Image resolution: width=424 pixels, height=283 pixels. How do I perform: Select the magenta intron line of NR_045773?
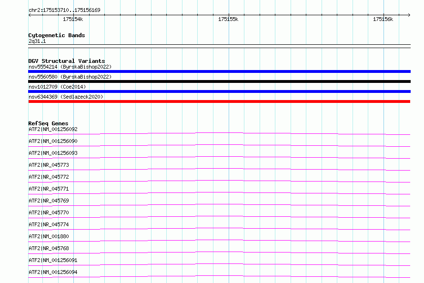coord(219,169)
